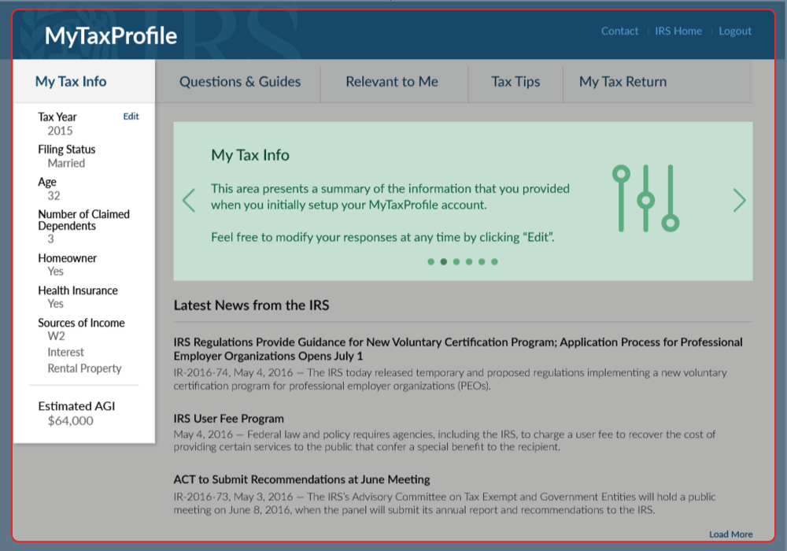The width and height of the screenshot is (787, 551).
Task: Go to the previous carousel slide
Action: pyautogui.click(x=189, y=201)
